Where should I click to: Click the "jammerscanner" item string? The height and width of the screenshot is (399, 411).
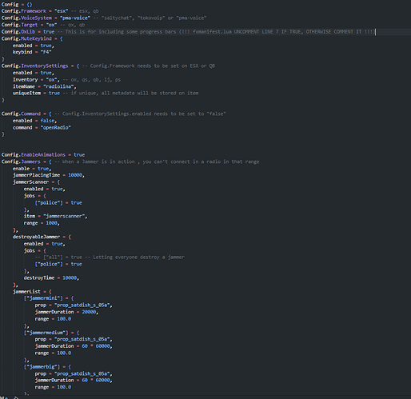point(64,216)
